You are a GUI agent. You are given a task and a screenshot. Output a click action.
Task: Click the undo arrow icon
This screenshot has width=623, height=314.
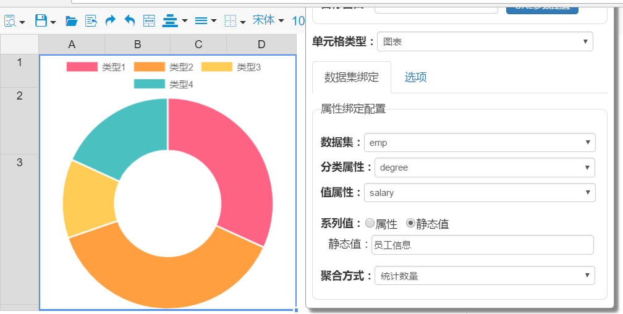[x=130, y=20]
